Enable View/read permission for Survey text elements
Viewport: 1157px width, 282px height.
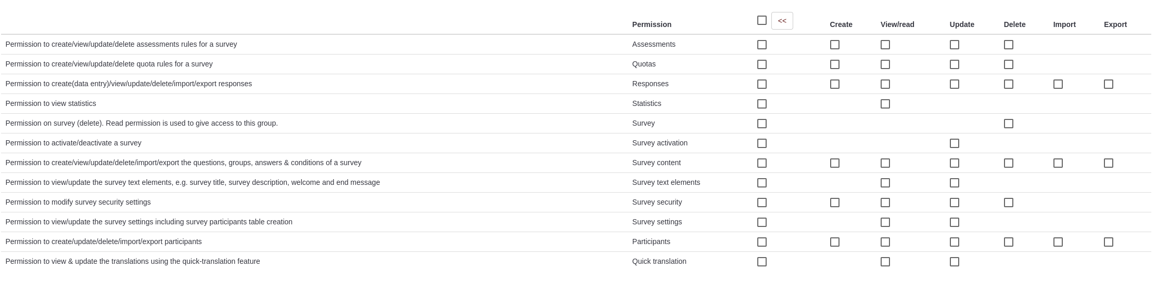(885, 183)
